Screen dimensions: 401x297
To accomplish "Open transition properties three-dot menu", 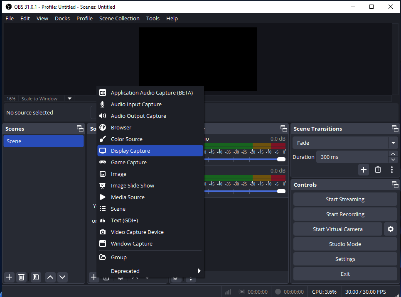I will (x=391, y=169).
